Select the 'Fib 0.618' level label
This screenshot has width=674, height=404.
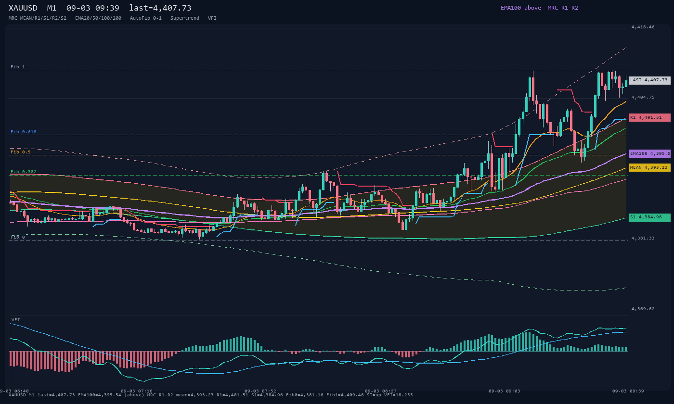coord(24,132)
